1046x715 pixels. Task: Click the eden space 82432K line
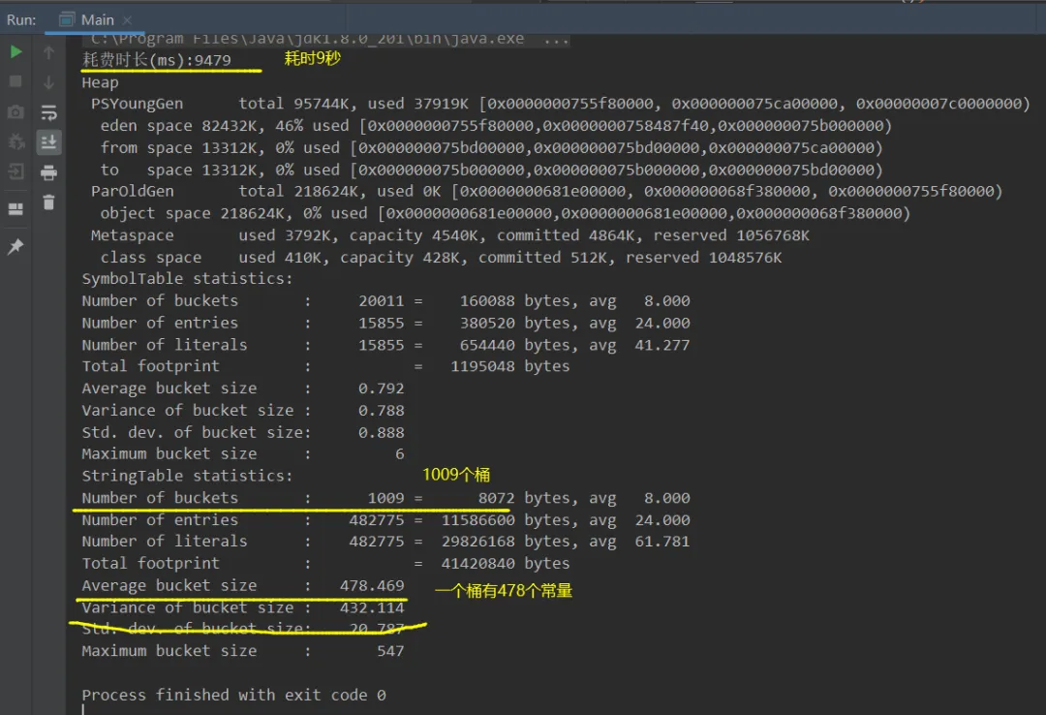pos(496,126)
